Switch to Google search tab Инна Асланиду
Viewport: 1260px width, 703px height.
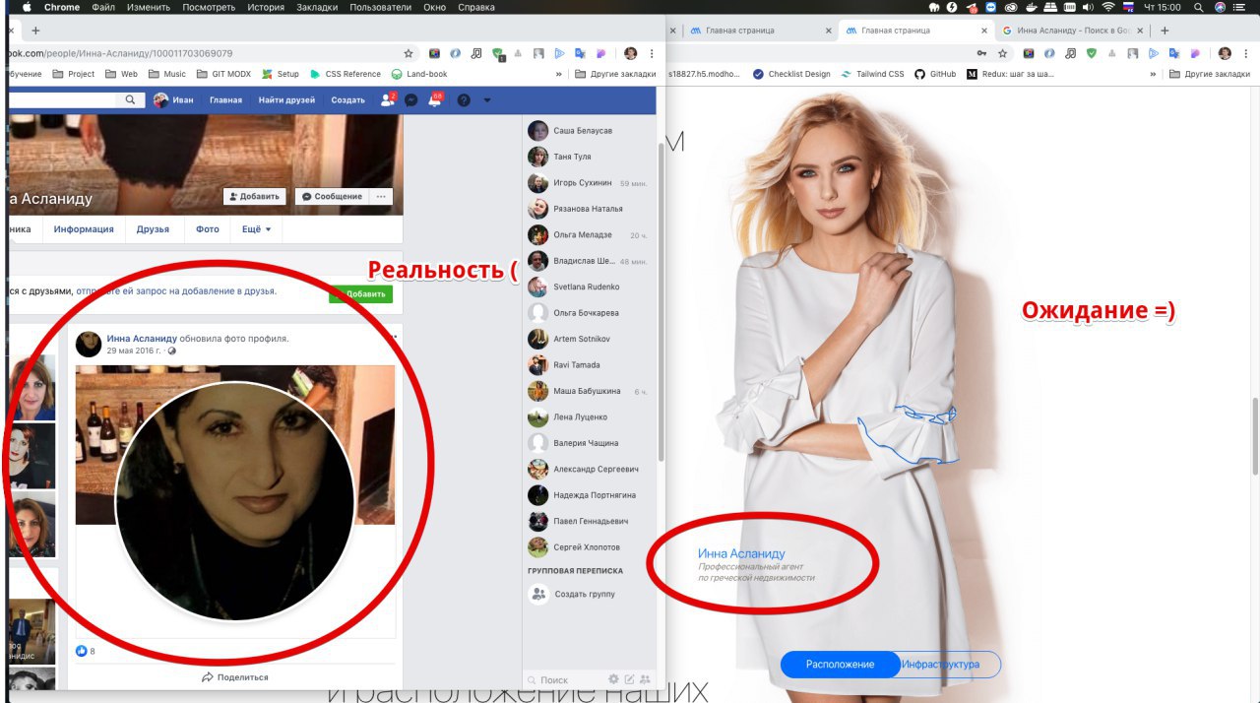click(x=1071, y=31)
